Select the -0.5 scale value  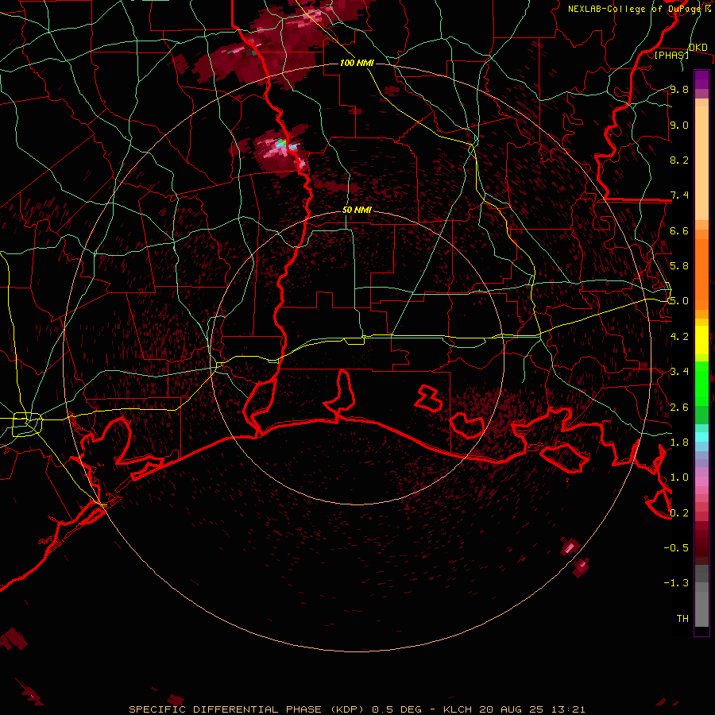coord(676,548)
